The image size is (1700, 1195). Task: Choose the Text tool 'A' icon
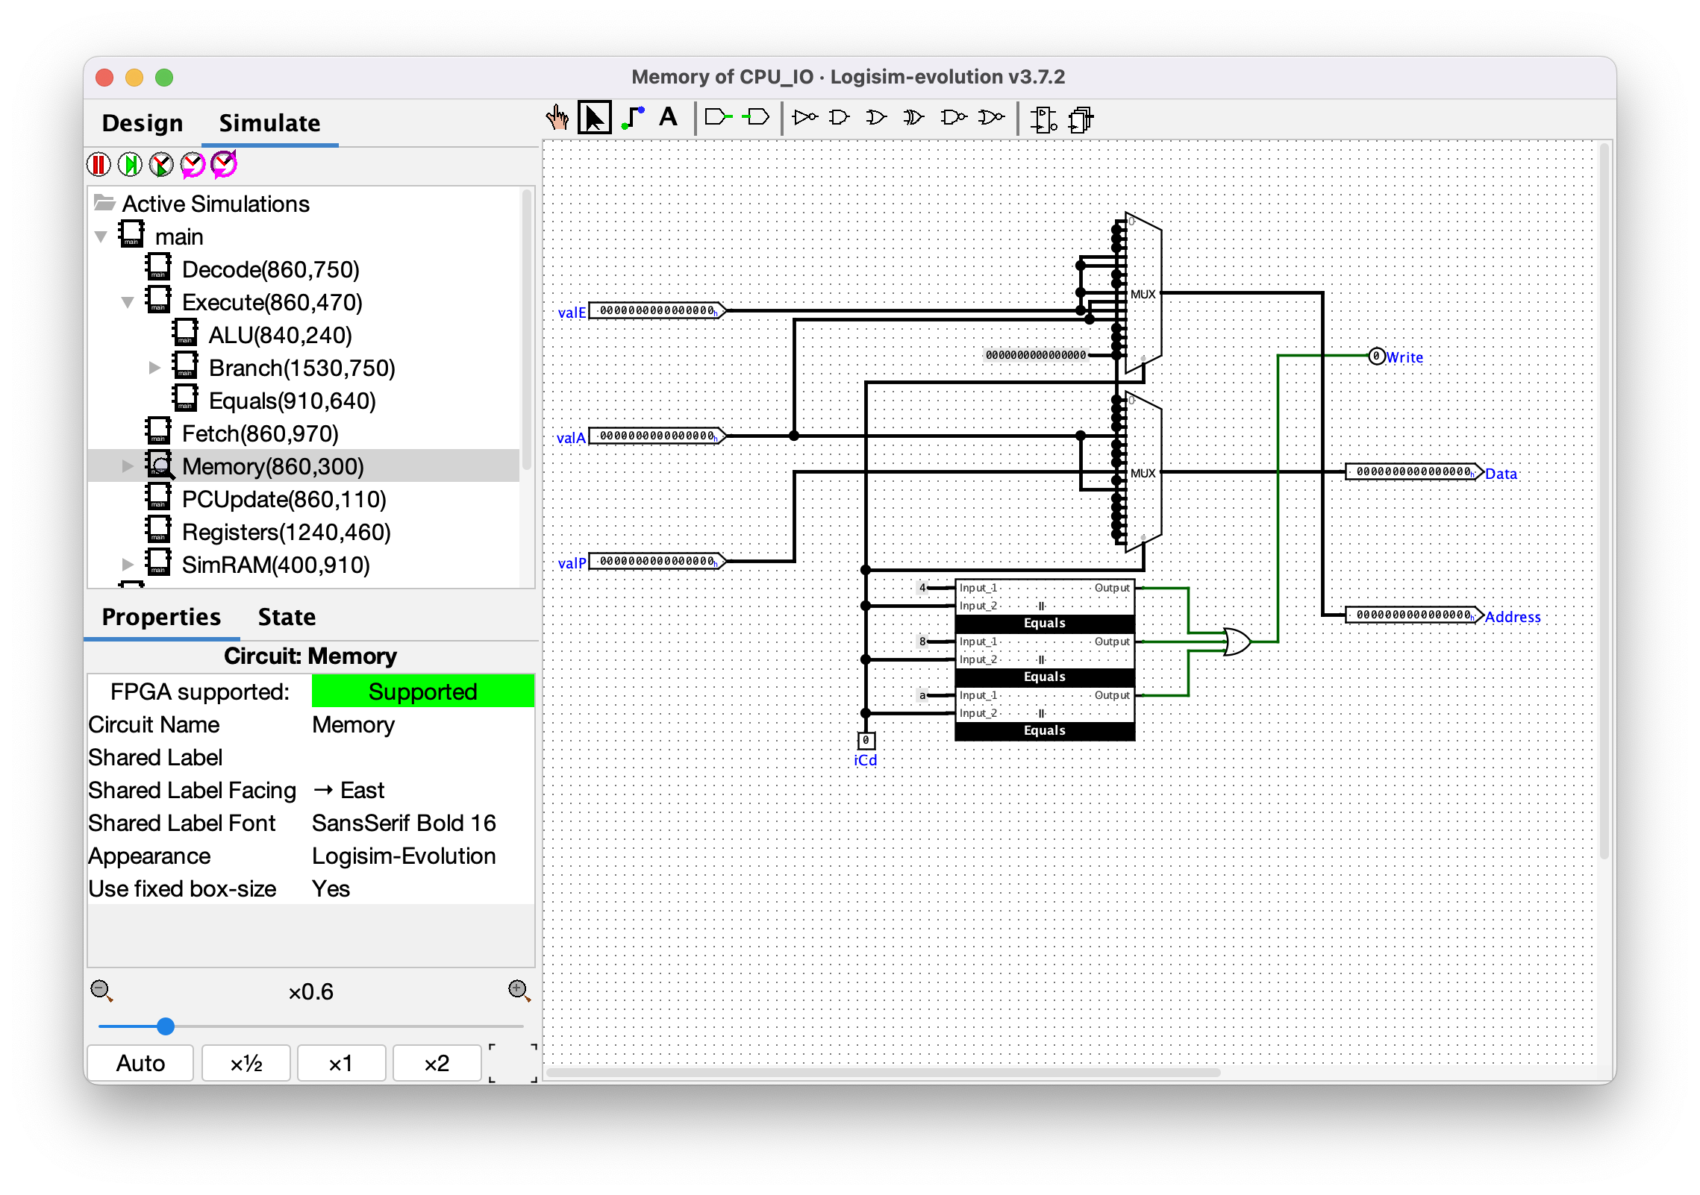coord(668,117)
